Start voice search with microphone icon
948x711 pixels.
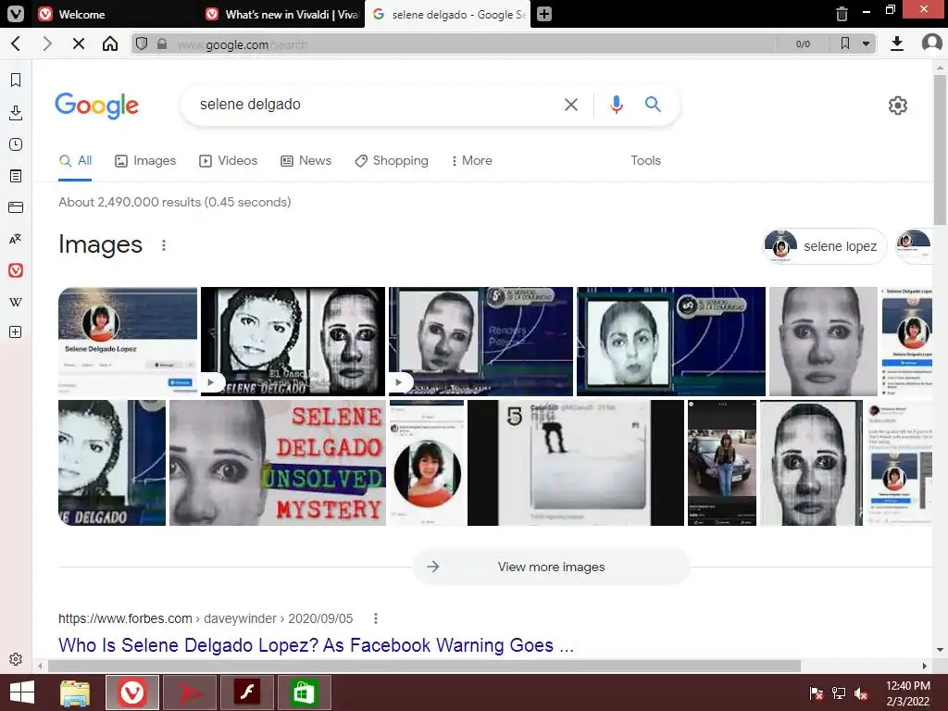pos(616,105)
